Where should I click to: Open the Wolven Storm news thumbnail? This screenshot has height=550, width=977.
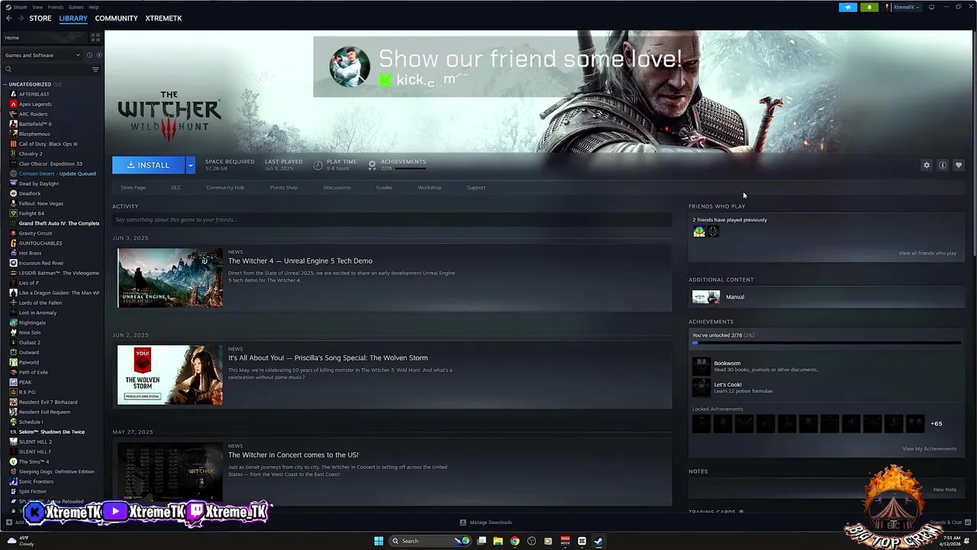click(170, 375)
